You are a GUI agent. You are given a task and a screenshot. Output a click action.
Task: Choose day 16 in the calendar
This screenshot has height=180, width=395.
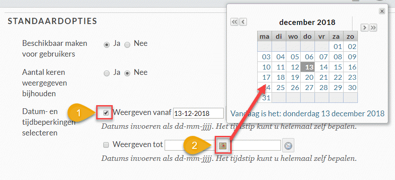[x=350, y=67]
